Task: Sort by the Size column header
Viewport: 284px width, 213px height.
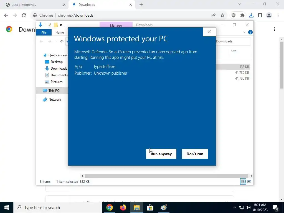Action: point(234,51)
